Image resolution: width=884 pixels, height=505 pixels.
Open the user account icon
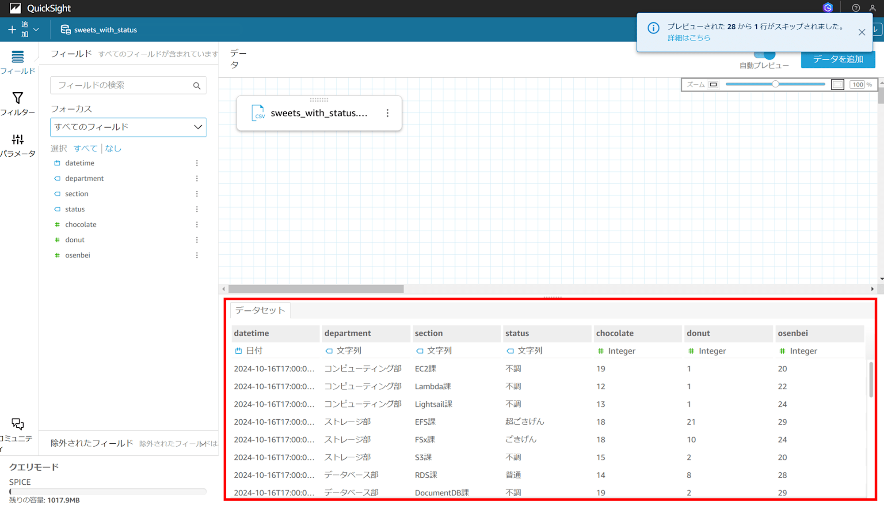pos(873,8)
